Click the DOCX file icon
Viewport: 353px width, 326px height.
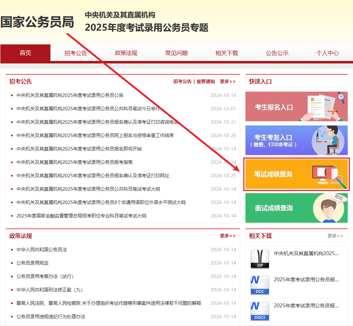click(x=260, y=311)
